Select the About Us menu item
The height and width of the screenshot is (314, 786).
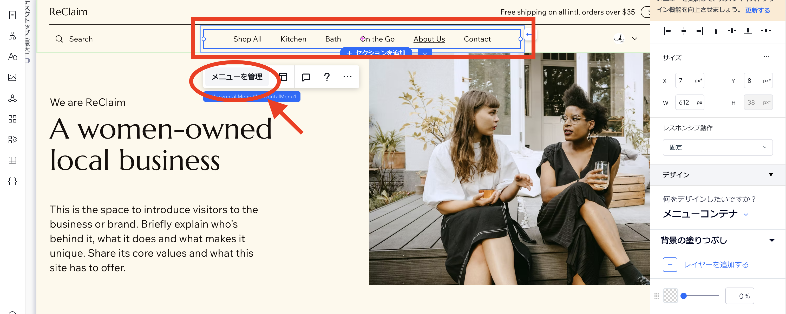[x=429, y=39]
